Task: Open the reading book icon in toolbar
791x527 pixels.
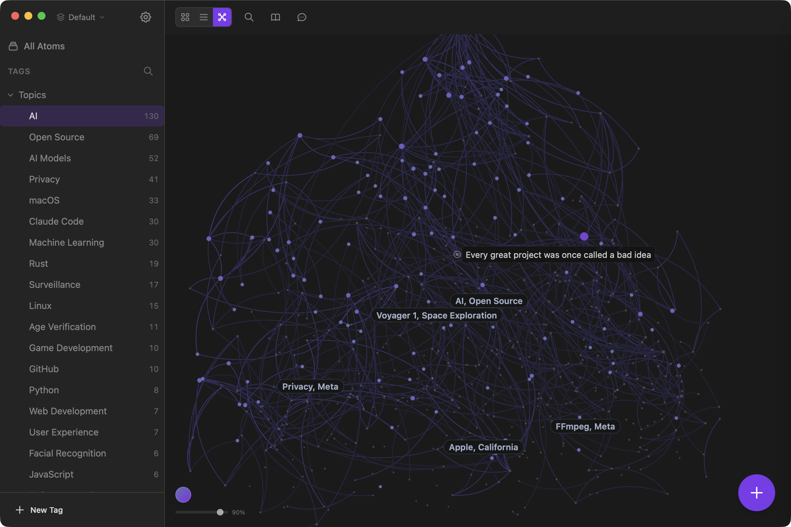Action: tap(275, 17)
